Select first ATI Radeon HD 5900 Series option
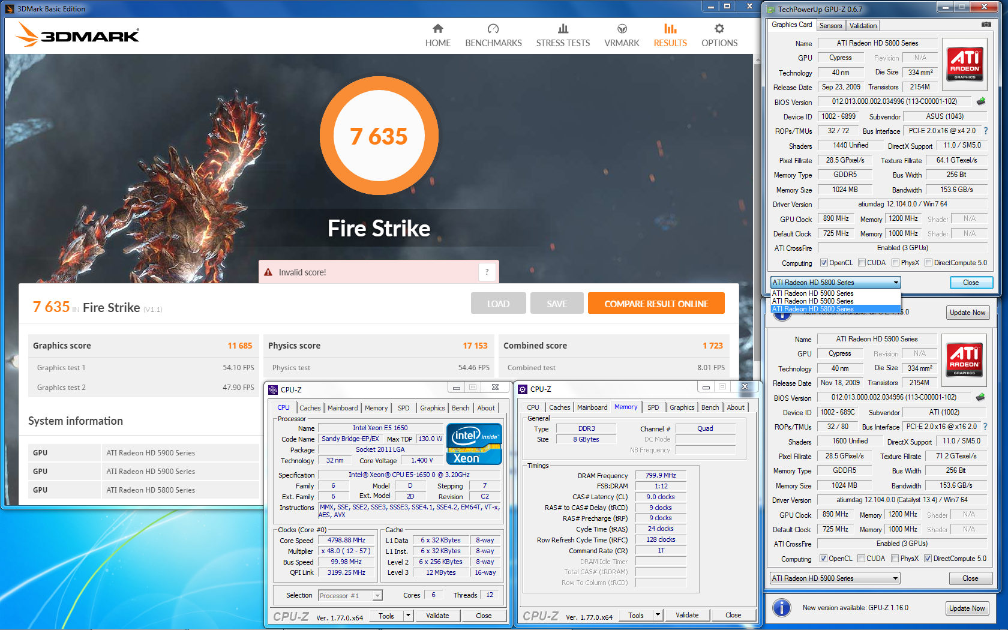The image size is (1008, 630). (x=835, y=293)
